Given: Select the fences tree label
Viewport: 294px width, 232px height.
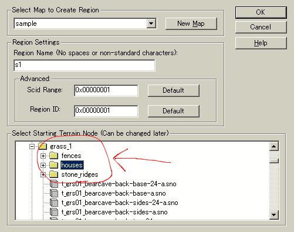Looking at the screenshot, I should point(71,156).
